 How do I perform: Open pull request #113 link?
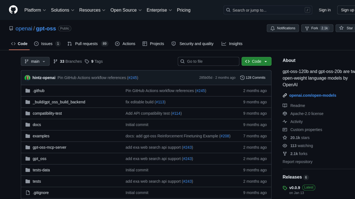coord(160,102)
